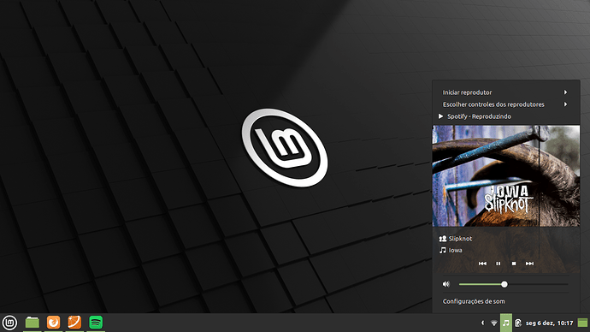Open the Wi-Fi network applet
Viewport: 590px width, 332px height.
pos(494,323)
